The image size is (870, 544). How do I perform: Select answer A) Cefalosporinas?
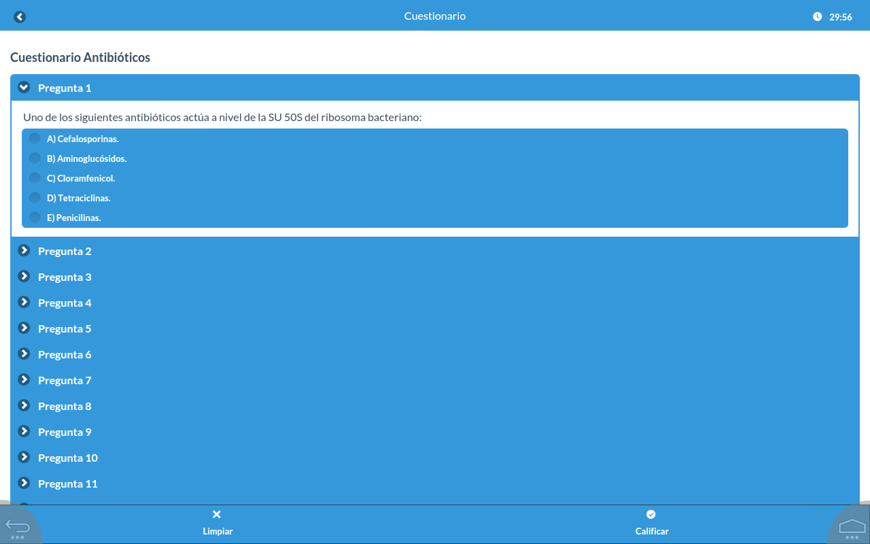tap(435, 139)
